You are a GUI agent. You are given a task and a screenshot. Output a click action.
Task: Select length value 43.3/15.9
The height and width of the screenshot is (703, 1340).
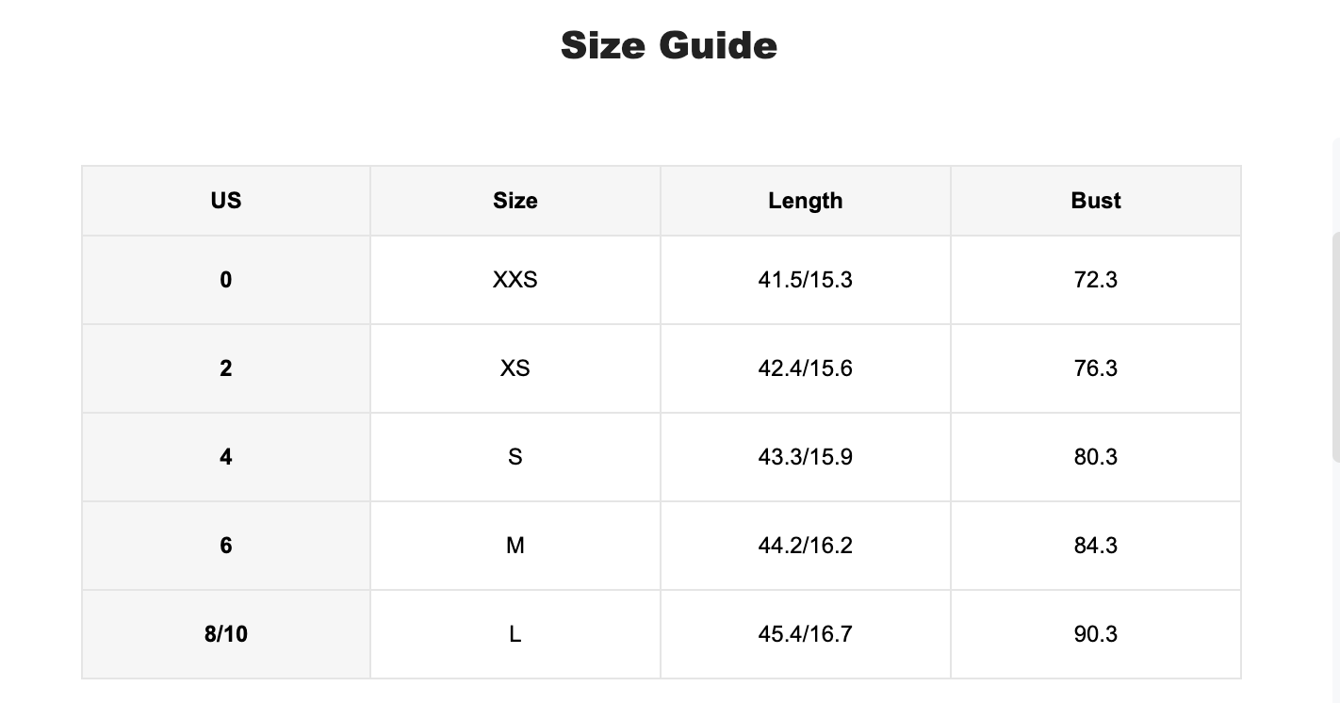click(x=806, y=457)
